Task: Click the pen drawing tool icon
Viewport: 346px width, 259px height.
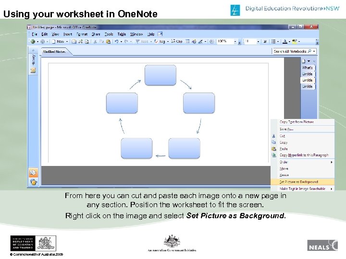Action: 200,41
